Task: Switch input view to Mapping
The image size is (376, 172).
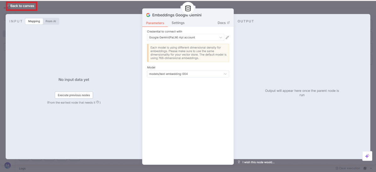Action: click(34, 21)
